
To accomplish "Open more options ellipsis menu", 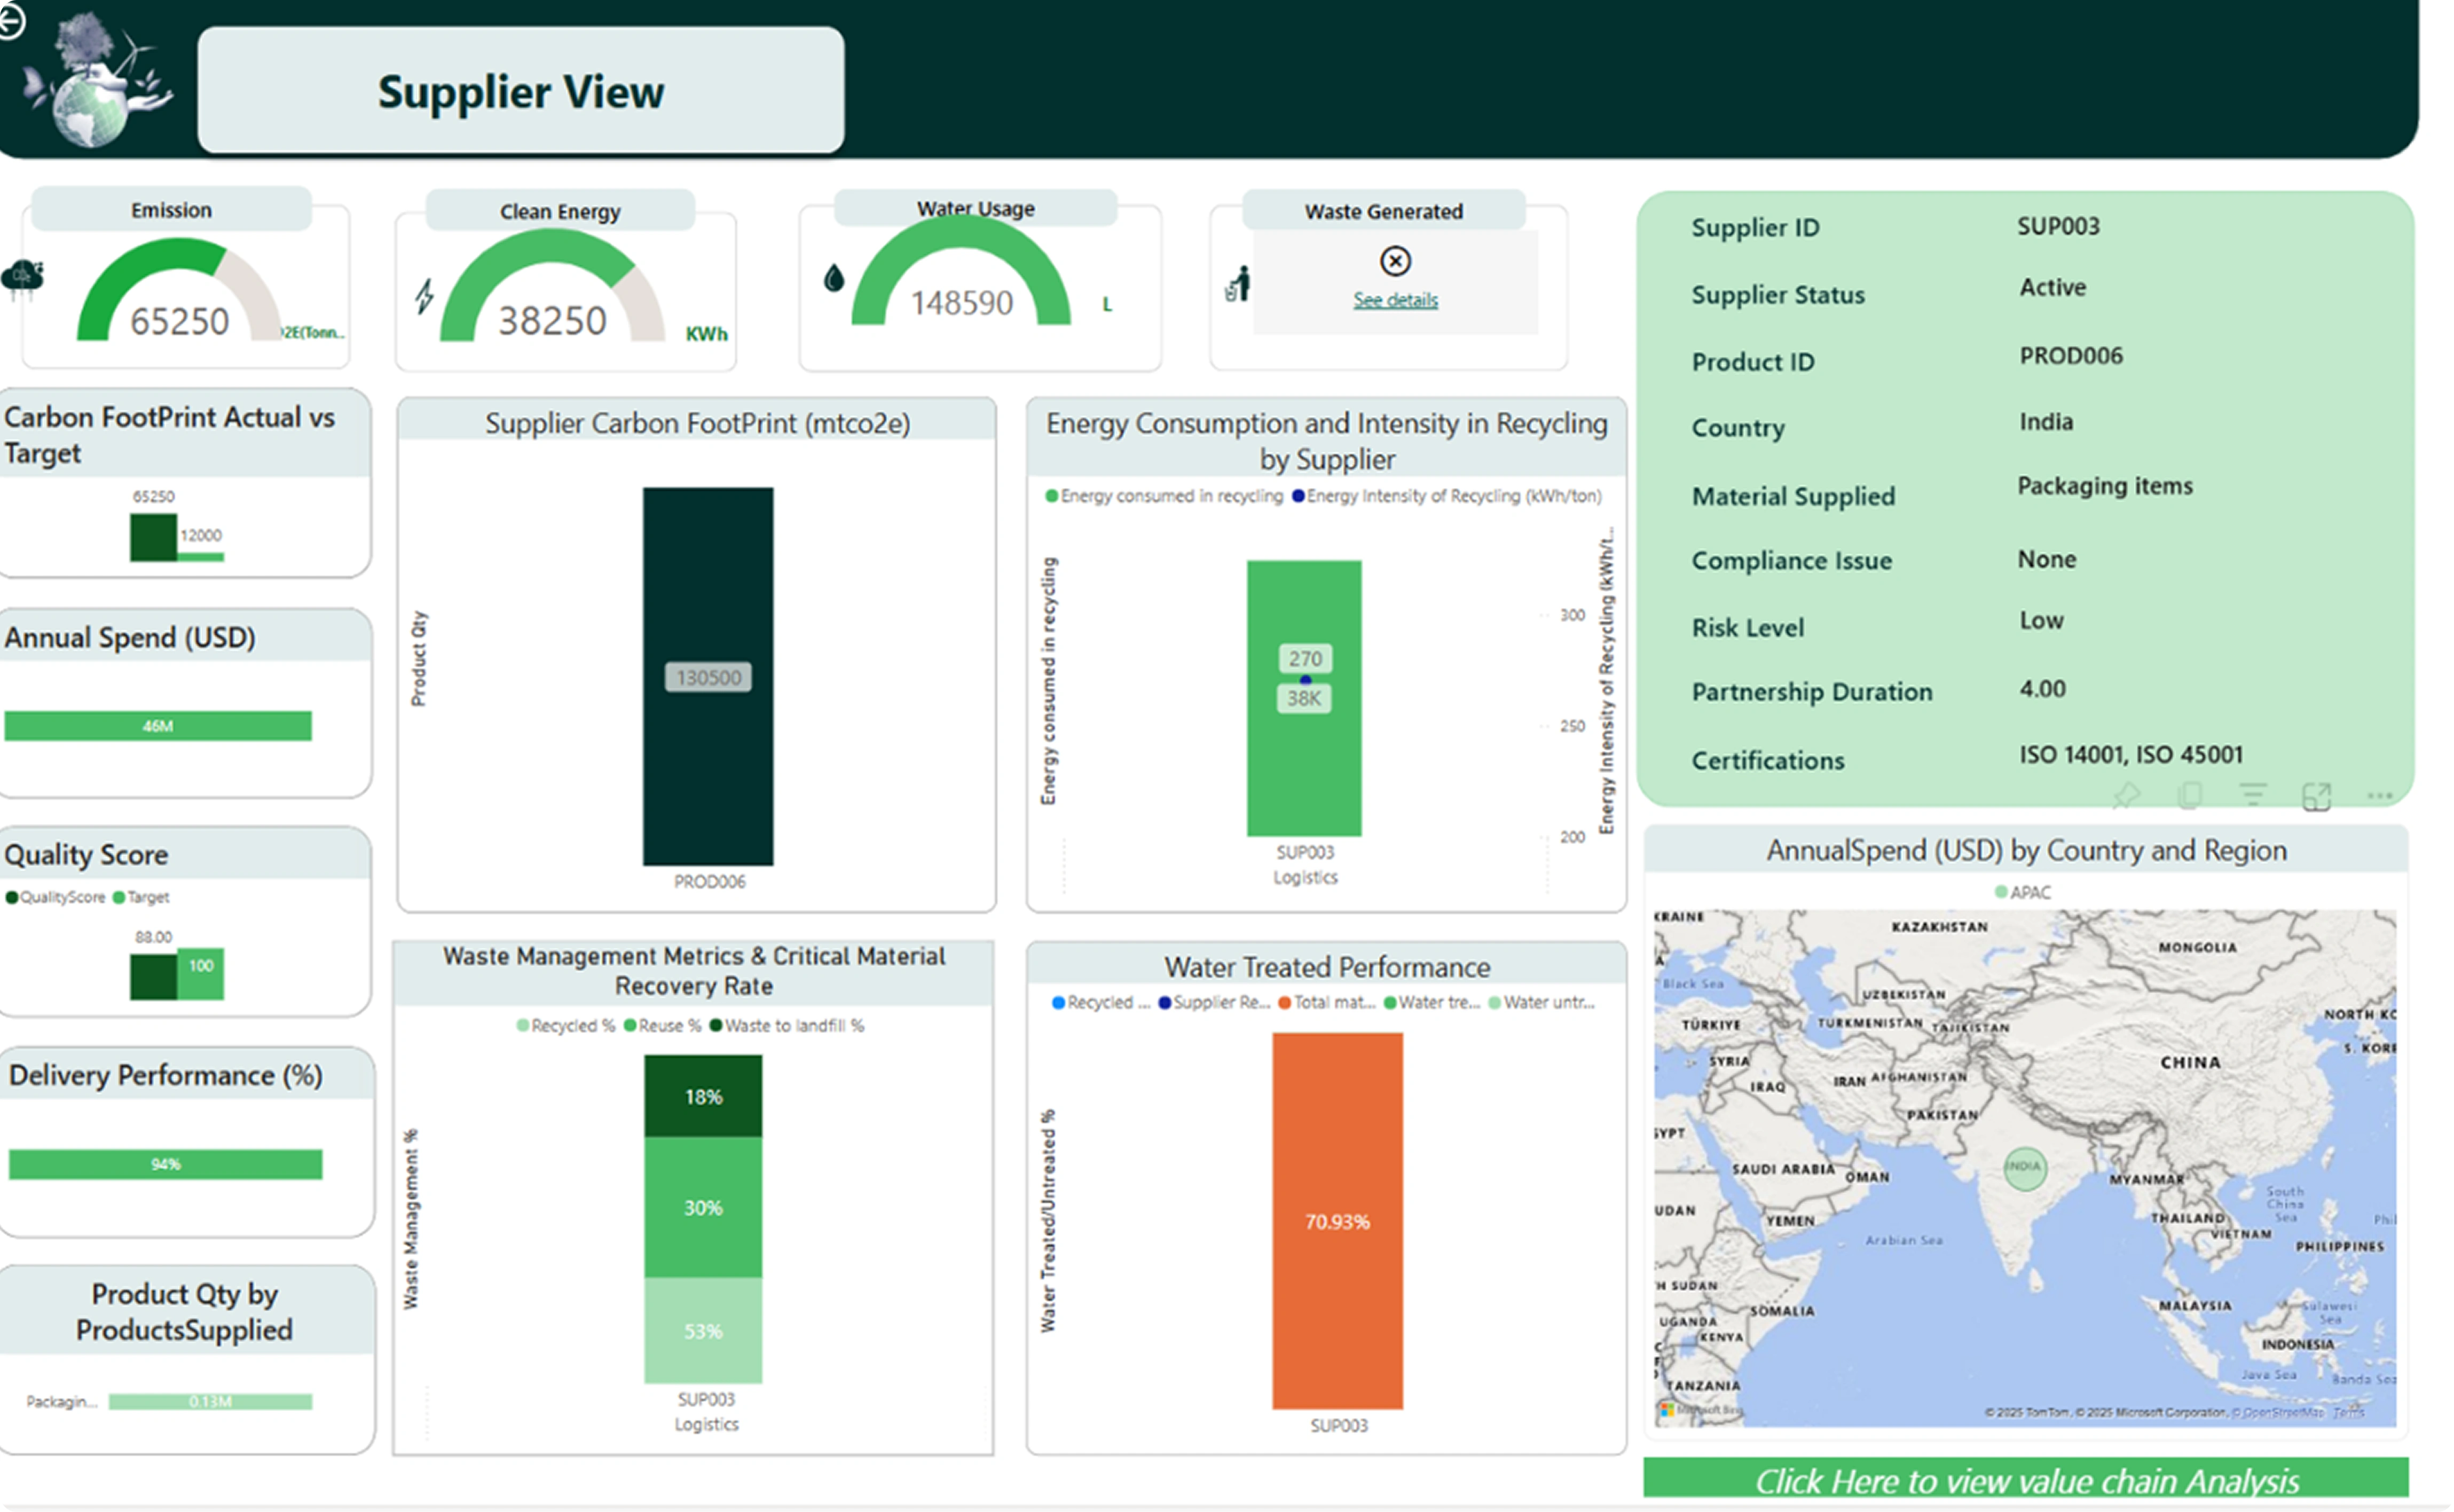I will click(2380, 796).
